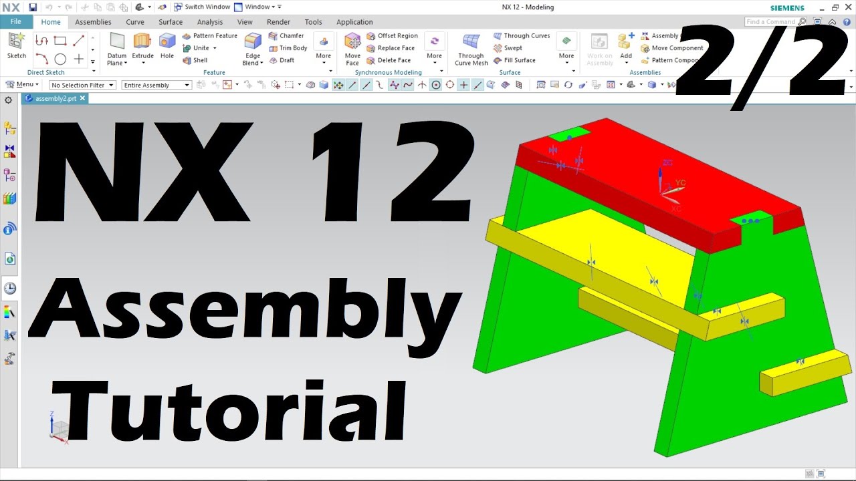Viewport: 856px width, 481px height.
Task: Select the Extrude feature icon
Action: pos(142,41)
